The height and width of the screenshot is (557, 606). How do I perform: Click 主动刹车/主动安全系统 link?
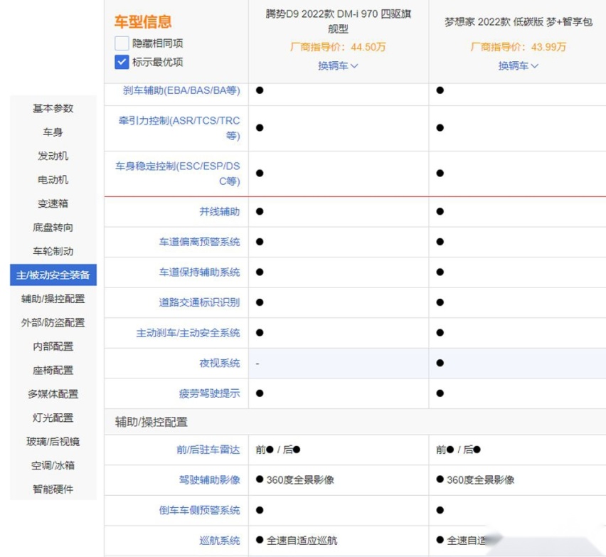click(x=188, y=333)
